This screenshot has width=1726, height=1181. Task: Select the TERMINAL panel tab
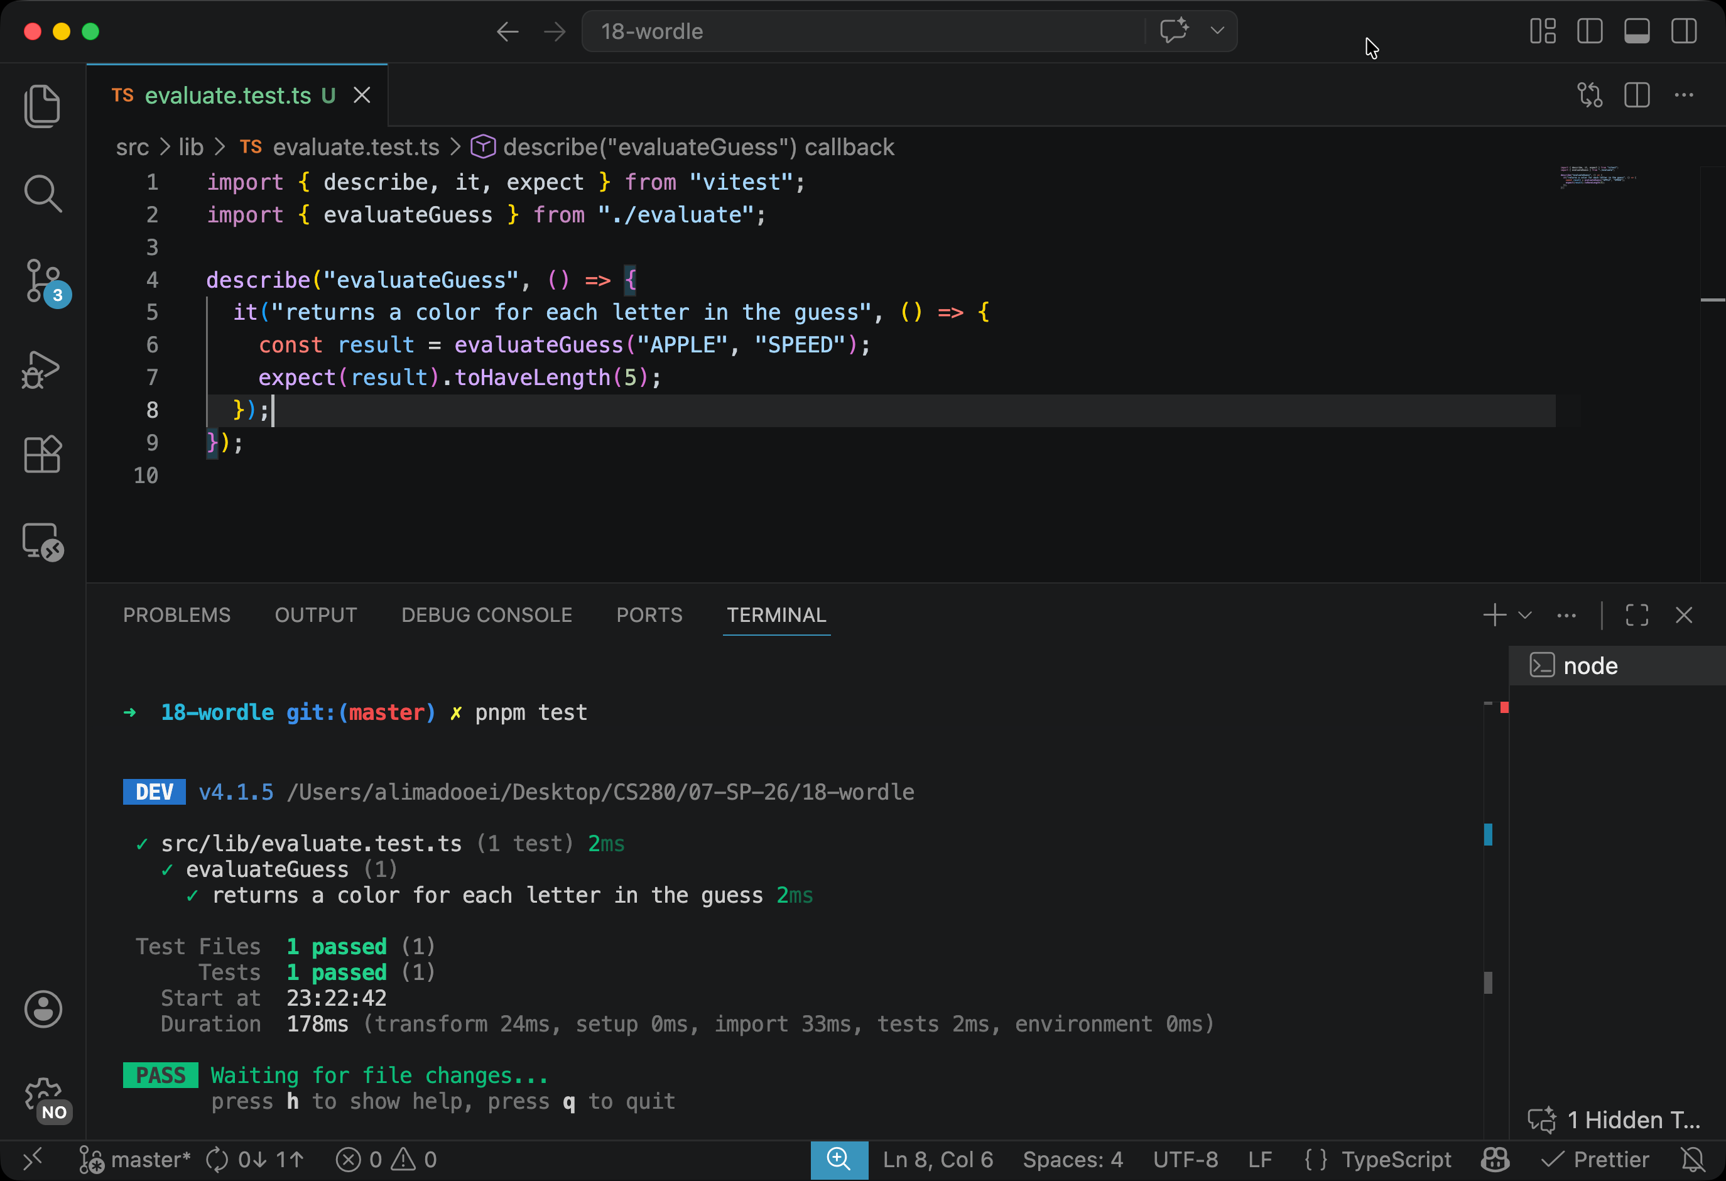click(x=776, y=615)
